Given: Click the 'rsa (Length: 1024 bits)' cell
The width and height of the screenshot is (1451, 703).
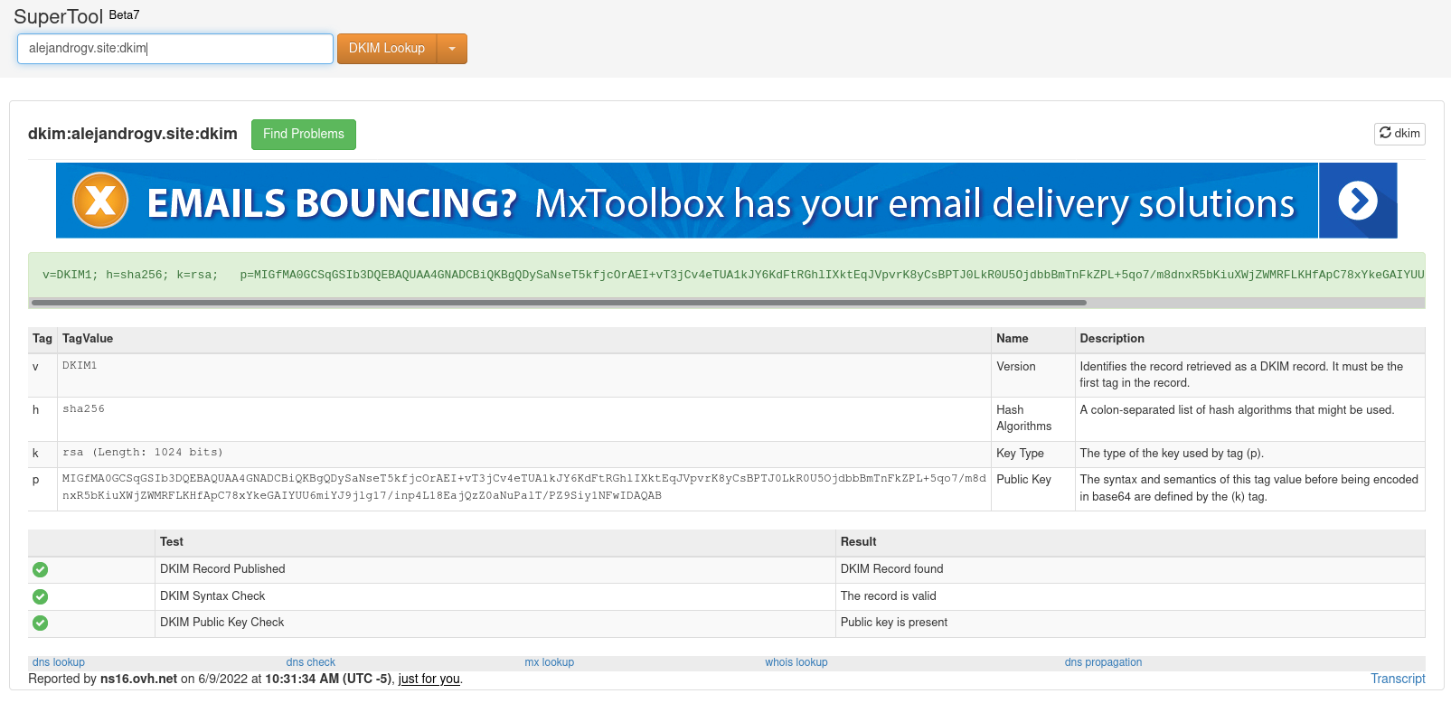Looking at the screenshot, I should [524, 454].
